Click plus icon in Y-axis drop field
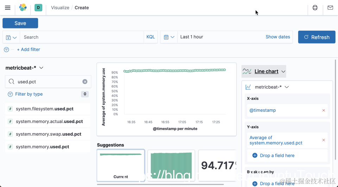This screenshot has width=338, height=187. pyautogui.click(x=255, y=155)
